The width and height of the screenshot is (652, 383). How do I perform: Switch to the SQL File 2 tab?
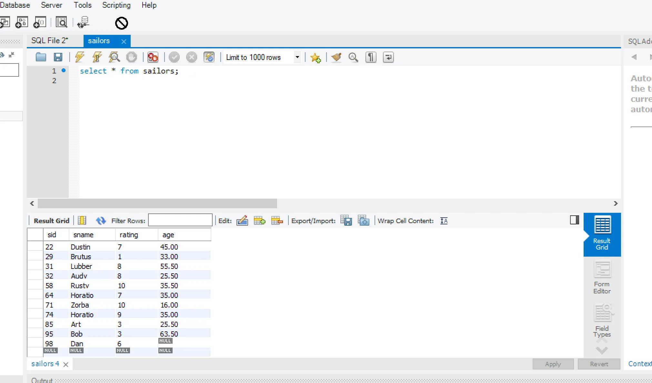(x=50, y=41)
